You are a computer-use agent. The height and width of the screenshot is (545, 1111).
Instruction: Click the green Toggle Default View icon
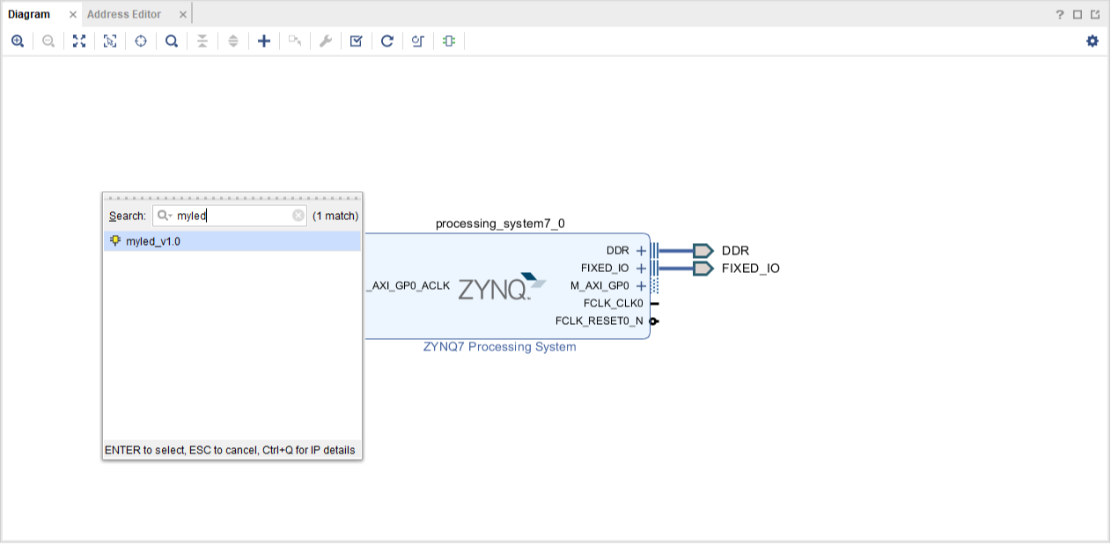point(449,41)
